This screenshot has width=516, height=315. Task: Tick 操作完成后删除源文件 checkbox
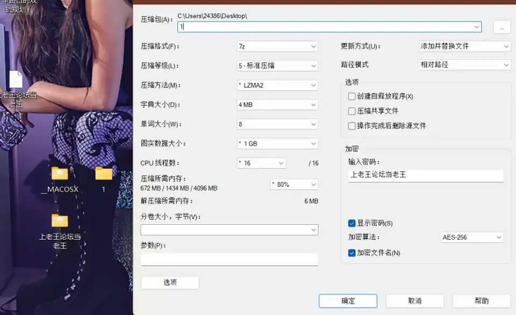pyautogui.click(x=352, y=126)
